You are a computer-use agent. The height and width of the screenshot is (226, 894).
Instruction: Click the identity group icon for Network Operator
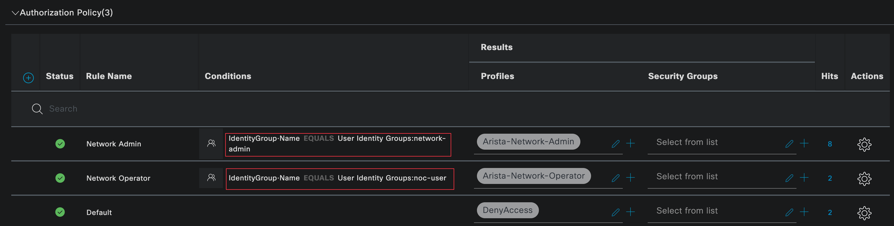click(x=211, y=178)
